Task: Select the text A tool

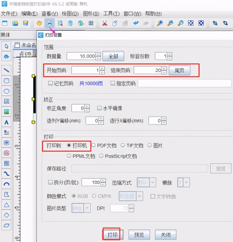Action: pos(6,122)
